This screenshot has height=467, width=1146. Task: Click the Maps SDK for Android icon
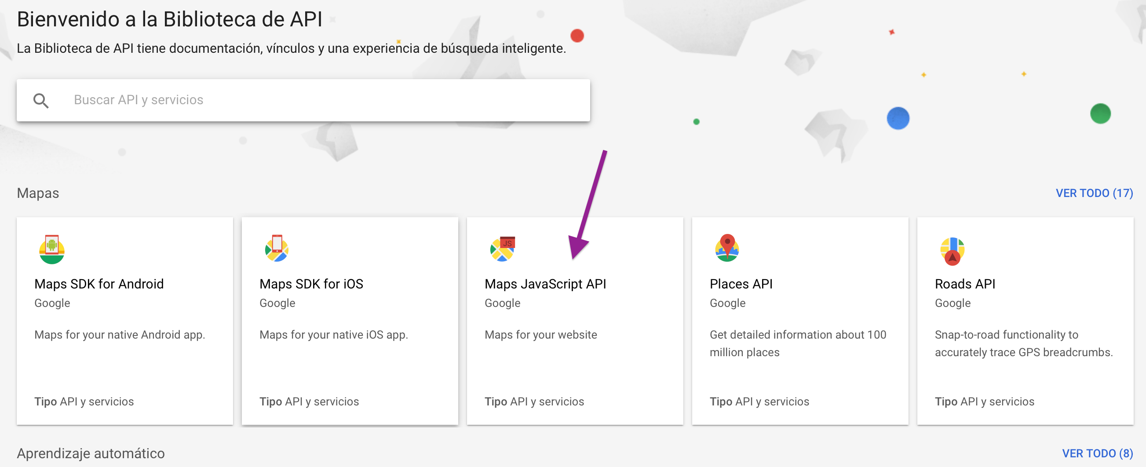click(51, 249)
